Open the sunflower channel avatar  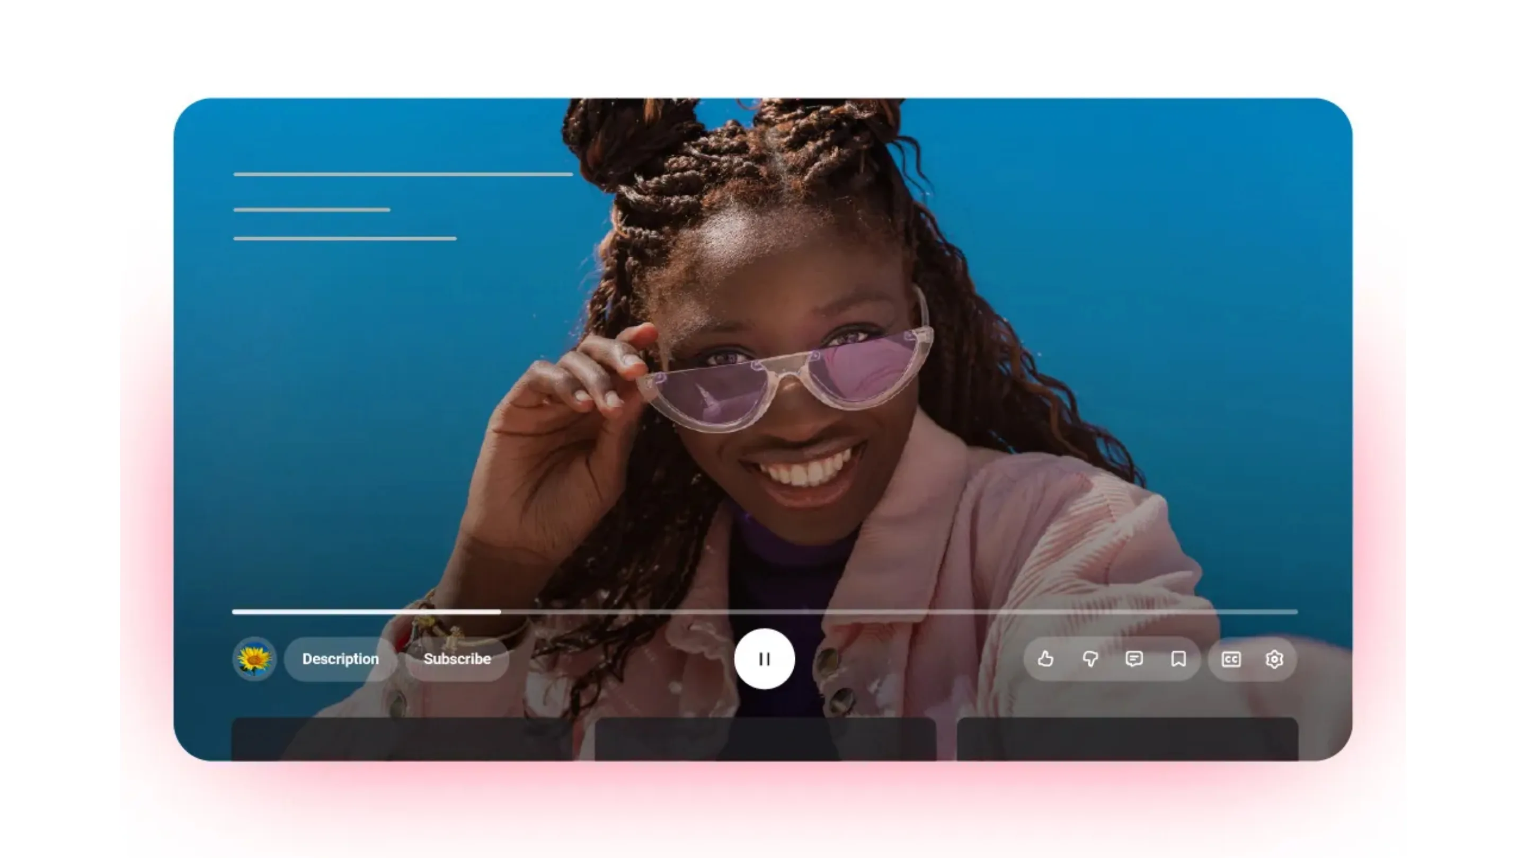click(254, 658)
